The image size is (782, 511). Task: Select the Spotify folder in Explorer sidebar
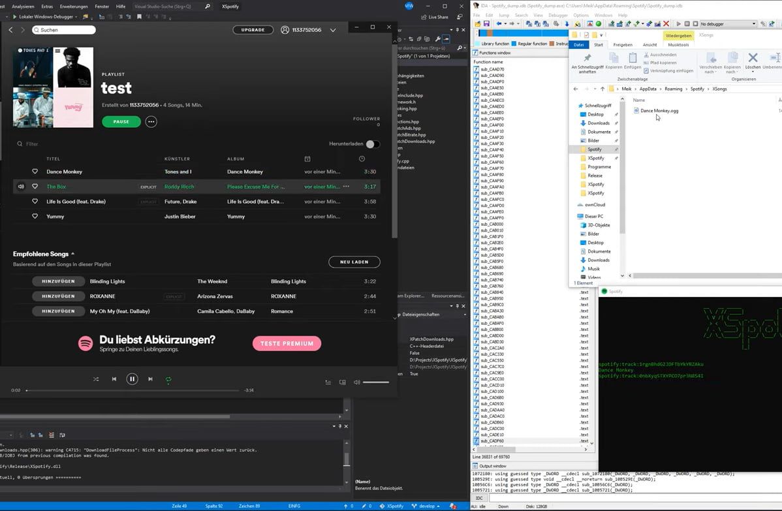click(594, 149)
